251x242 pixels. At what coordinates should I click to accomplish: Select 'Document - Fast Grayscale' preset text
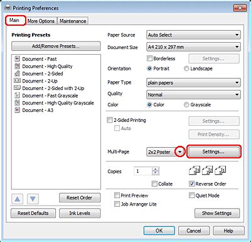point(50,96)
